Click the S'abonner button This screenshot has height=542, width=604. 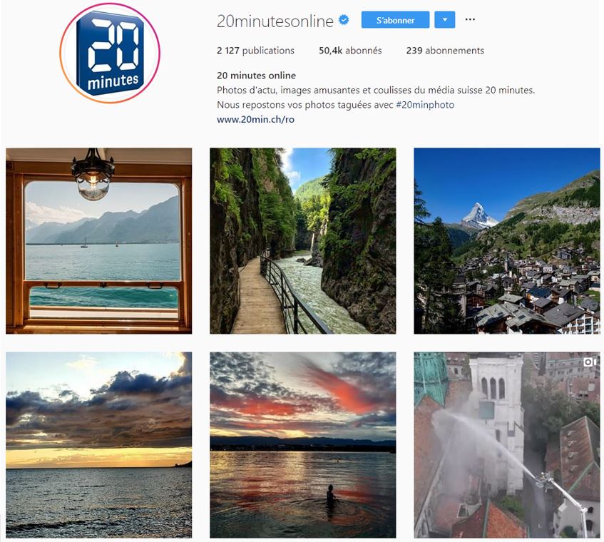click(x=395, y=20)
